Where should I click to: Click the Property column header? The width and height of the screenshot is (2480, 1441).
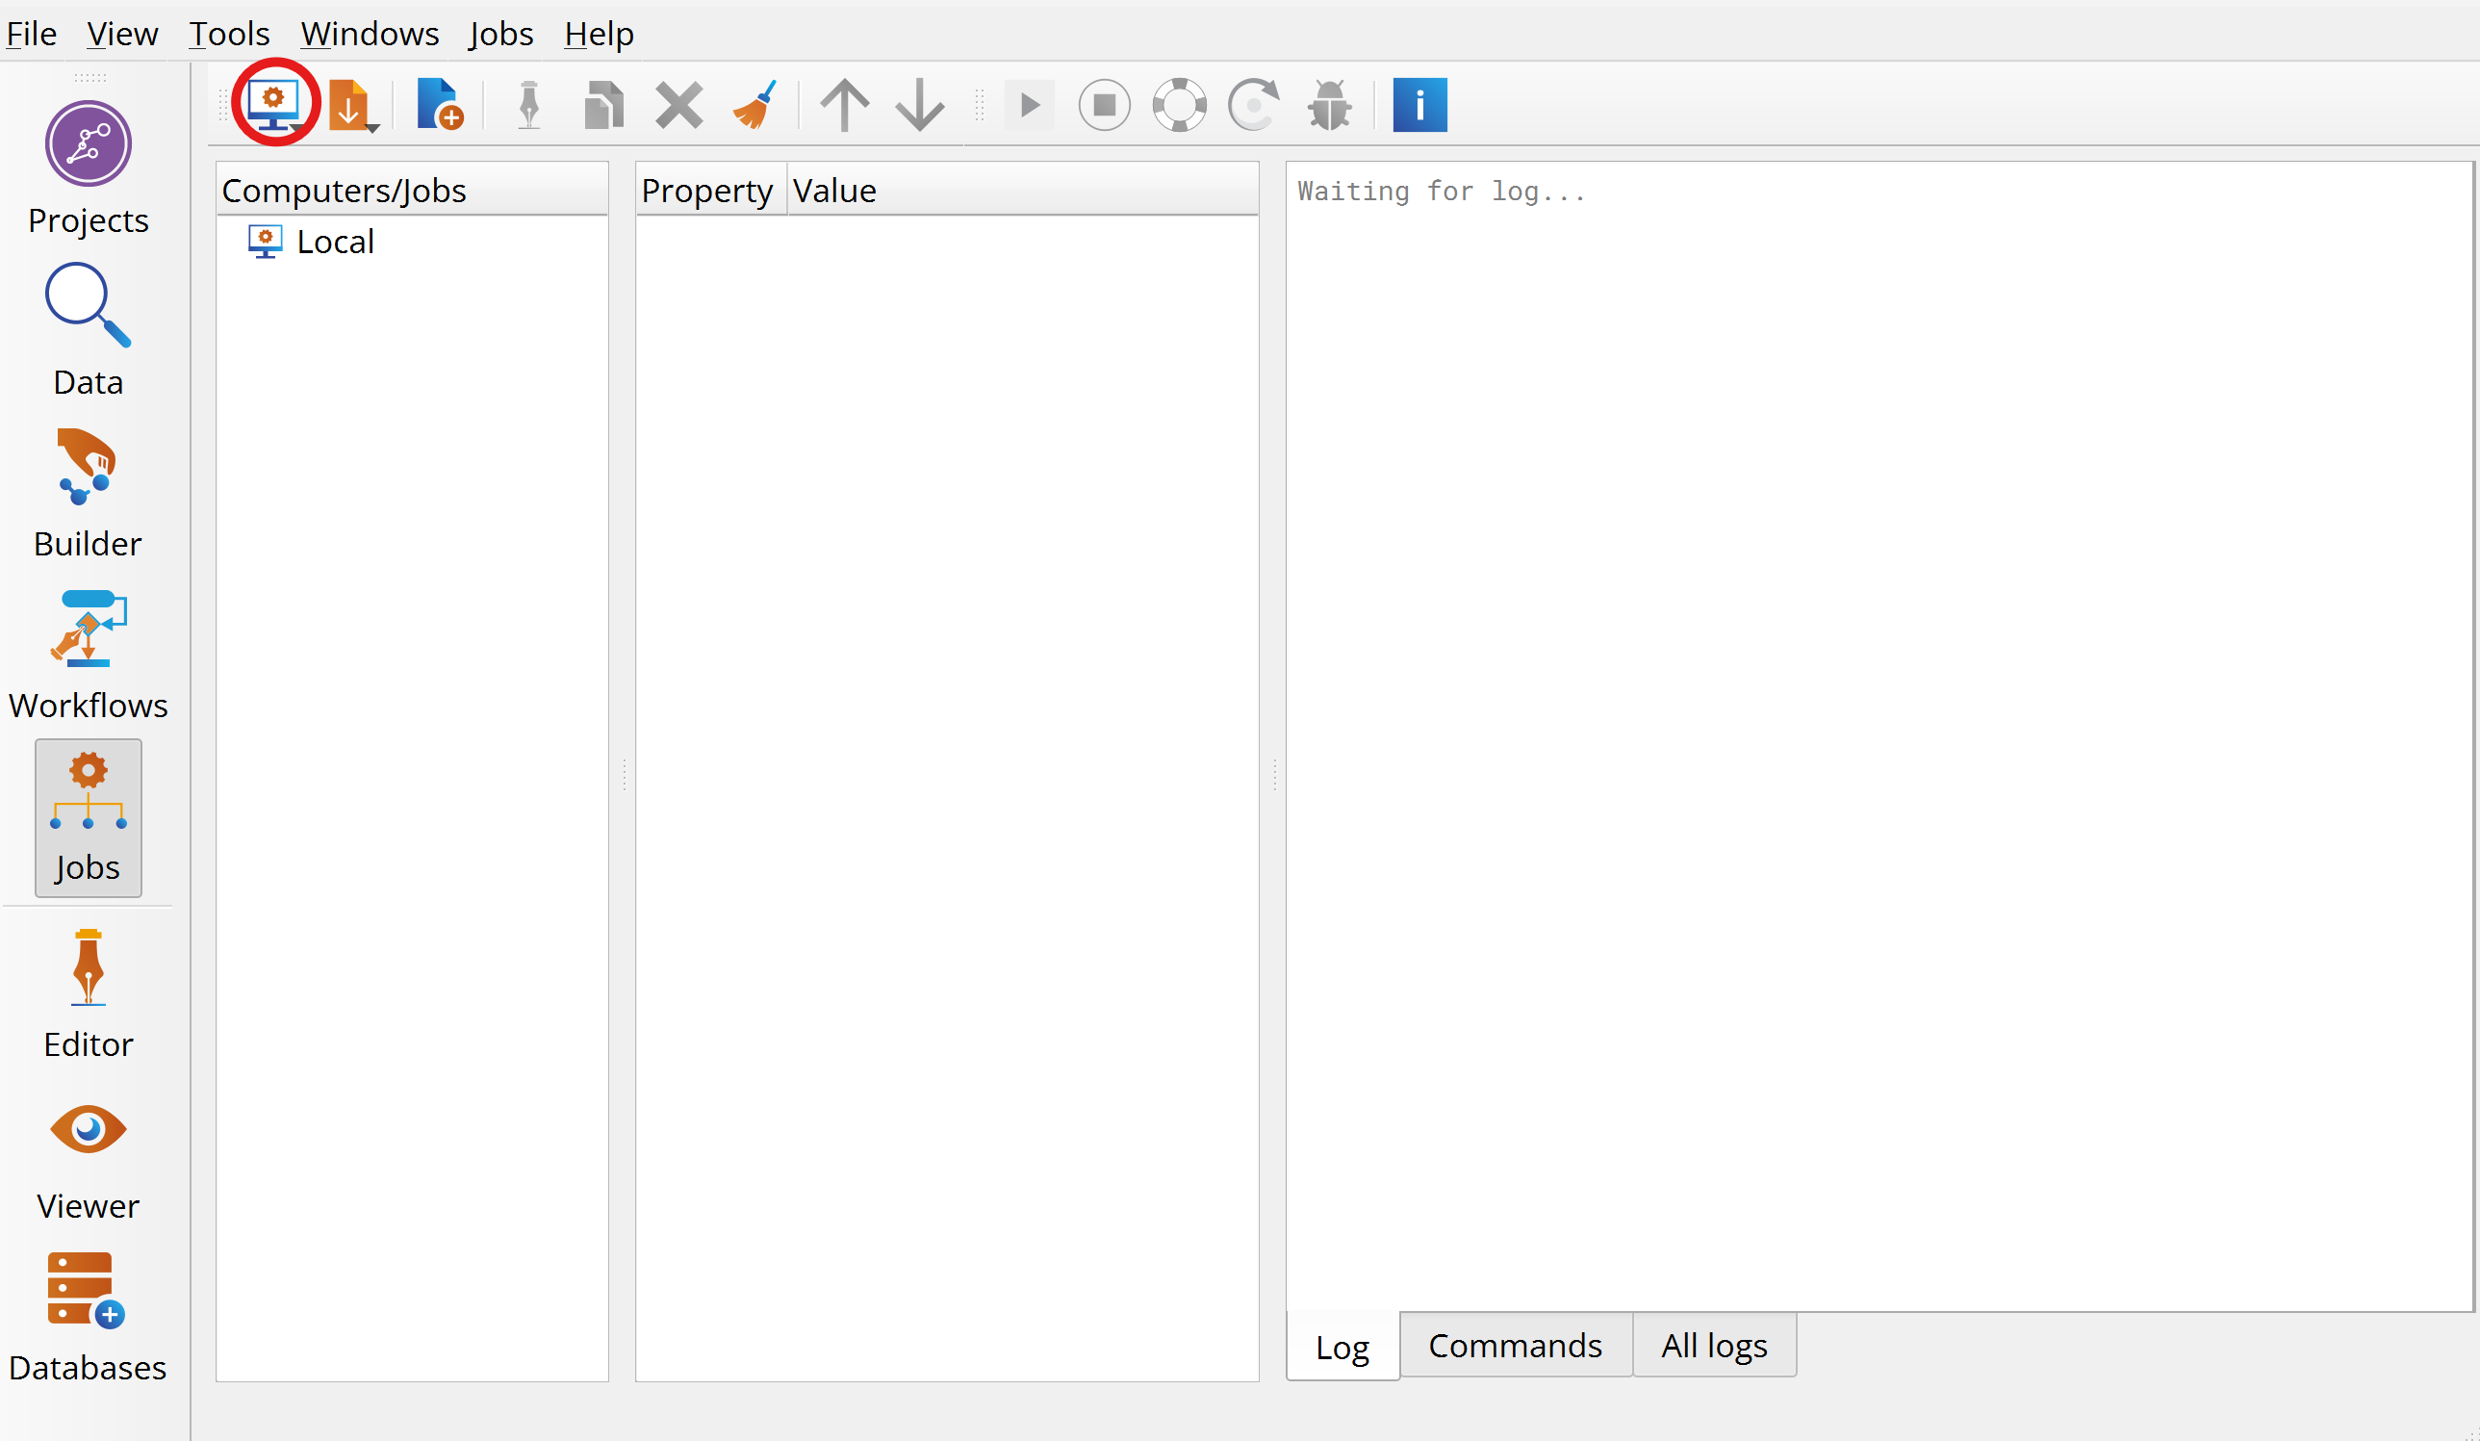click(x=711, y=190)
